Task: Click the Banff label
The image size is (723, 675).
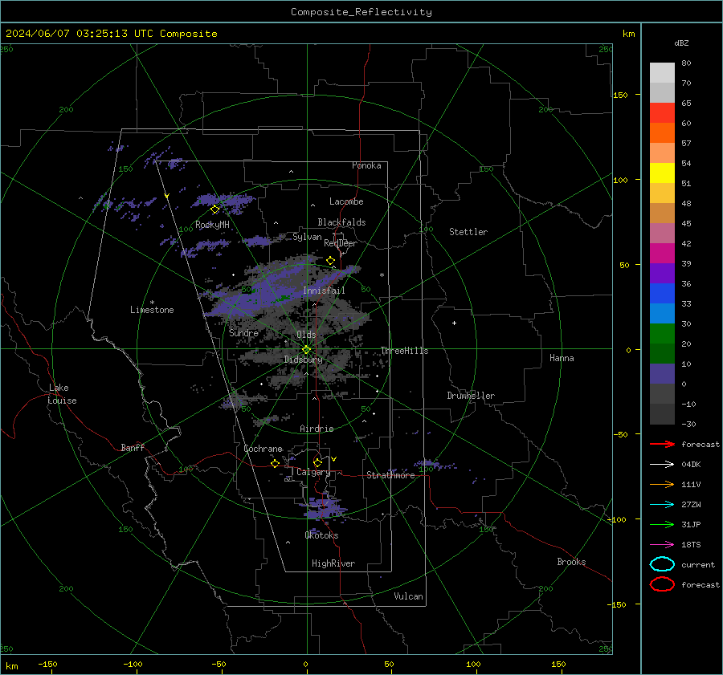Action: [x=133, y=448]
